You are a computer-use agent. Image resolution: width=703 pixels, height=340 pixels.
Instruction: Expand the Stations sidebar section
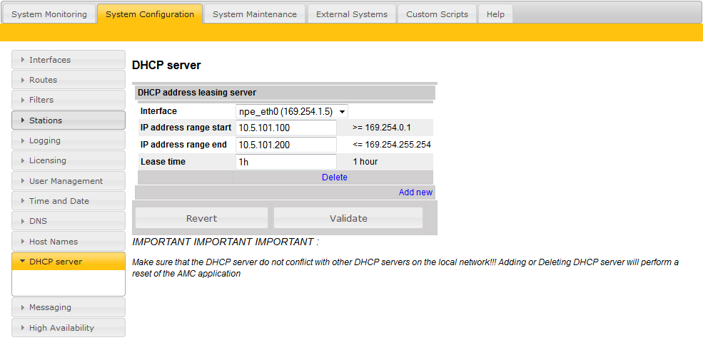click(x=69, y=120)
